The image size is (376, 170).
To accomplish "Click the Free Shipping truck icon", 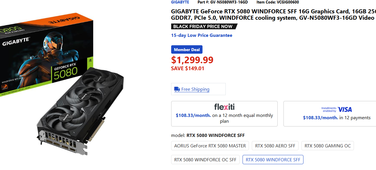I will point(177,89).
